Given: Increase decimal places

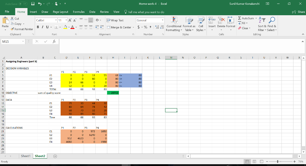Looking at the screenshot, I should click(157, 27).
